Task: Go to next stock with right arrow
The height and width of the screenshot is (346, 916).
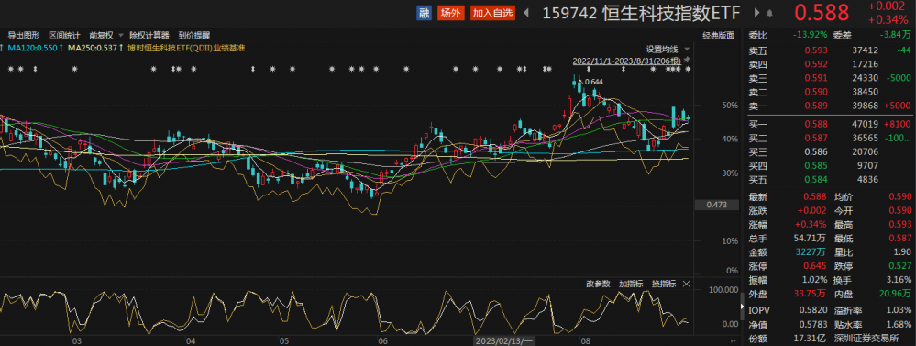Action: point(757,13)
